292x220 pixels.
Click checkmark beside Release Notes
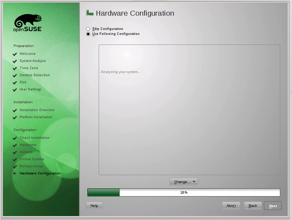15,167
